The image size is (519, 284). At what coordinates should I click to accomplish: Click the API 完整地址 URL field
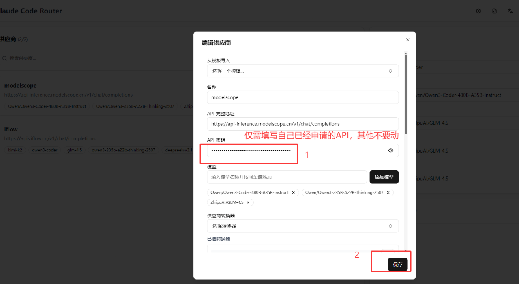tap(302, 124)
